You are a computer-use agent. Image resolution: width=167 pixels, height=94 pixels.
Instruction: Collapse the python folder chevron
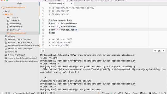coord(4,14)
